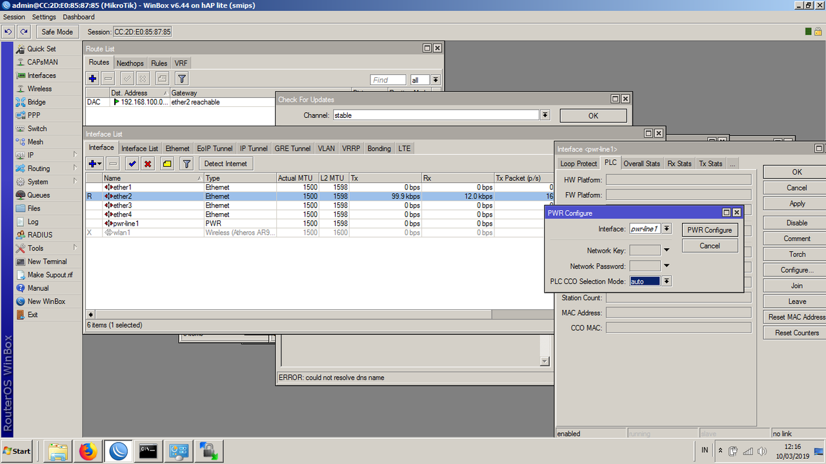Open Log in sidebar
The image size is (826, 464).
[32, 222]
